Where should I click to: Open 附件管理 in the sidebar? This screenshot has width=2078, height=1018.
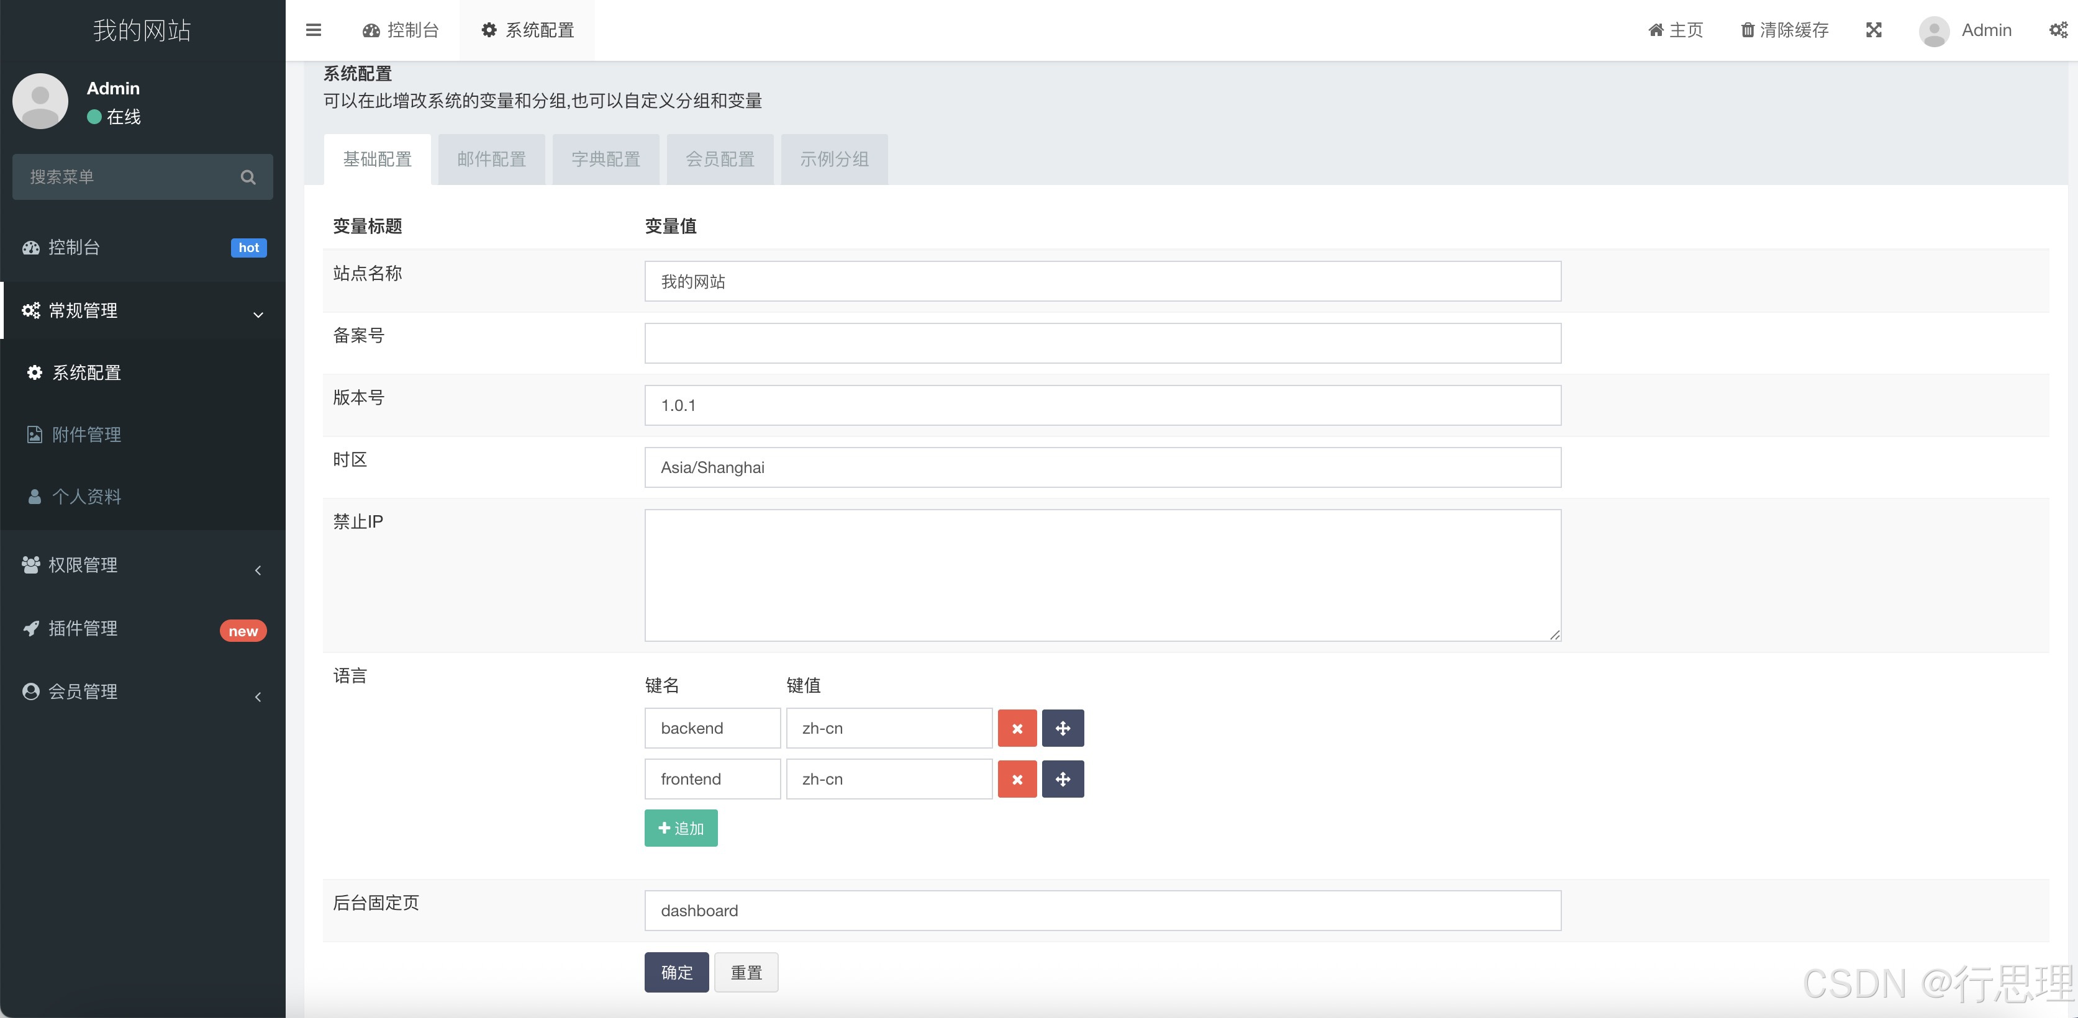(x=86, y=435)
